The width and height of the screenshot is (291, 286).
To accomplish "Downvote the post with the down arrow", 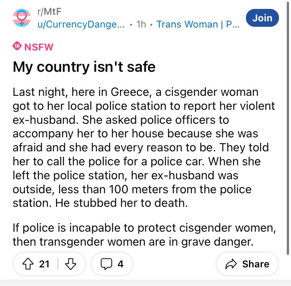I will pos(71,264).
